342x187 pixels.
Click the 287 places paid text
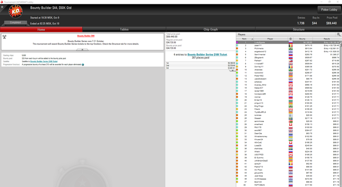(x=200, y=58)
